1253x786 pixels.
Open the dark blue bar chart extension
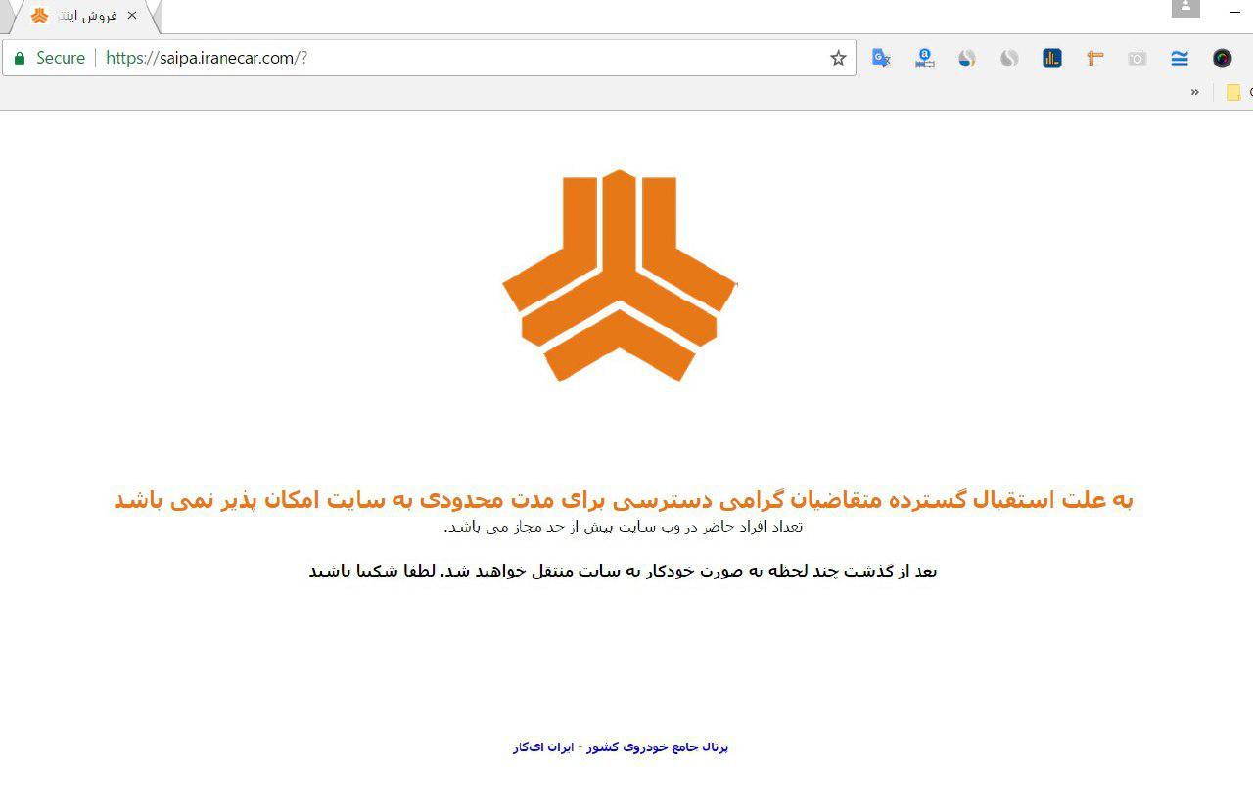pyautogui.click(x=1052, y=58)
